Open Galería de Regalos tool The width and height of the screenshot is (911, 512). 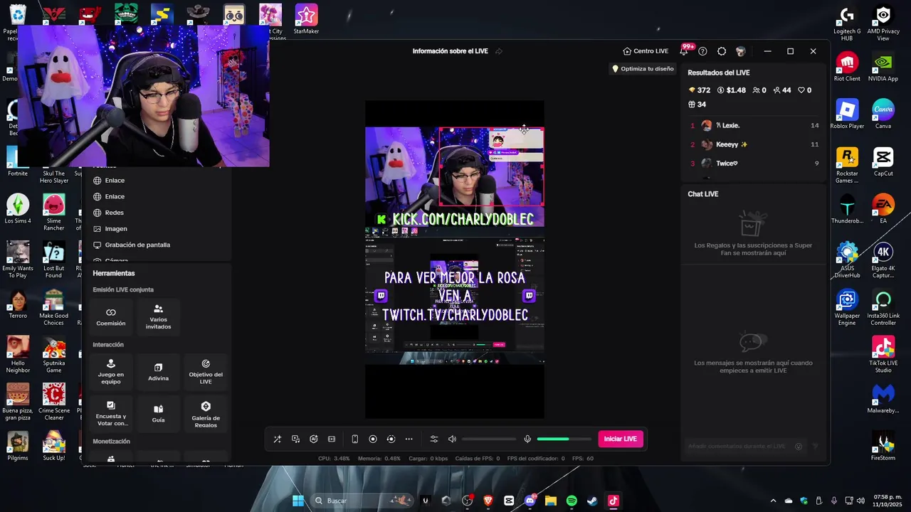click(x=206, y=414)
